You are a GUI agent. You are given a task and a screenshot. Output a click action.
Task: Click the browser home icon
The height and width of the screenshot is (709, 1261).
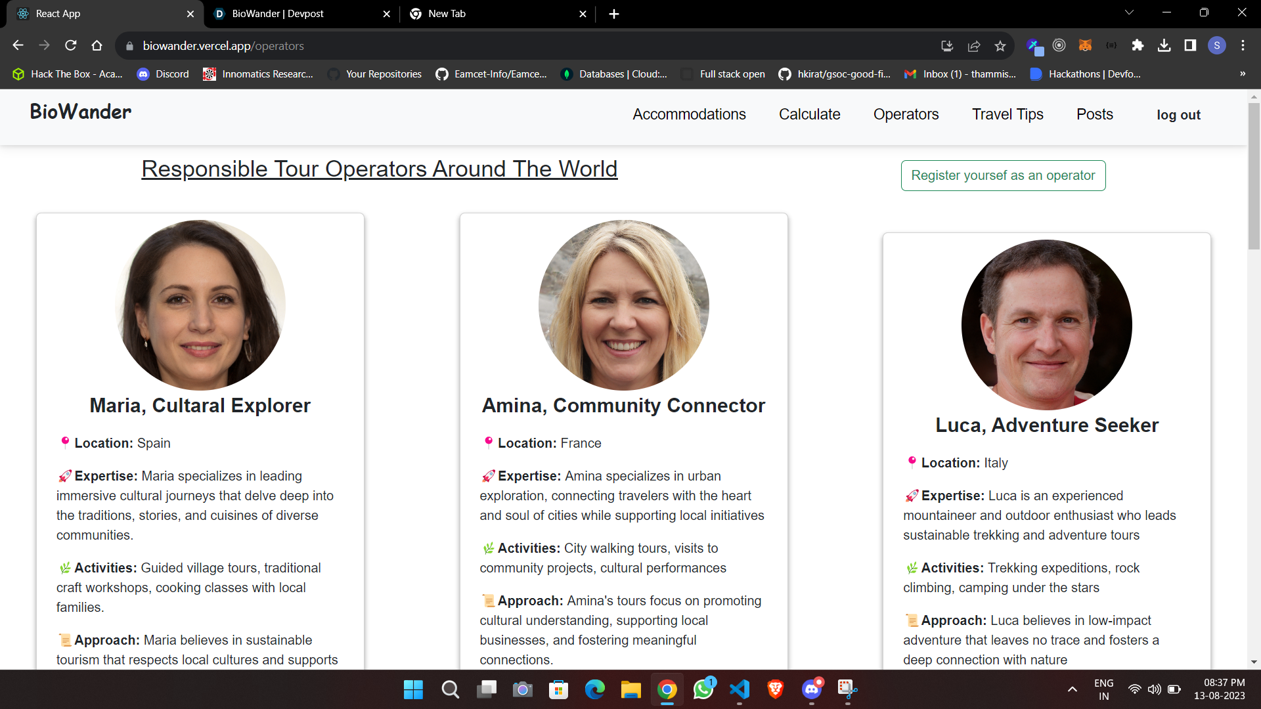97,45
